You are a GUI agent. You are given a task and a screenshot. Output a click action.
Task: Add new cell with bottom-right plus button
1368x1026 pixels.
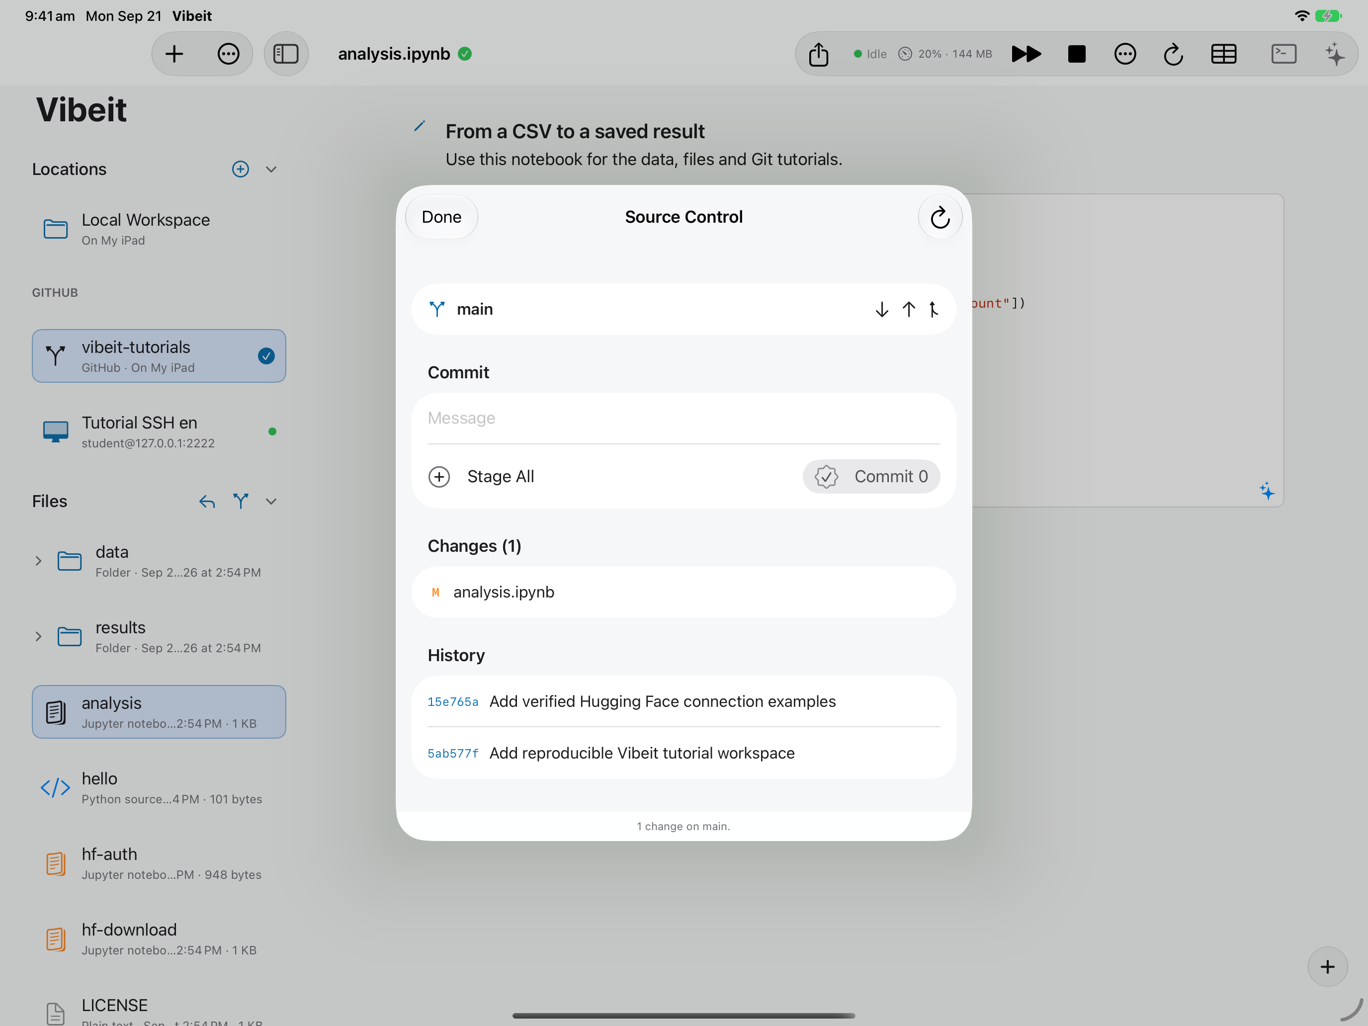tap(1327, 967)
